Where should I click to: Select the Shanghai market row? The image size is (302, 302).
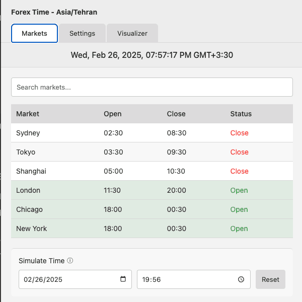[x=152, y=171]
